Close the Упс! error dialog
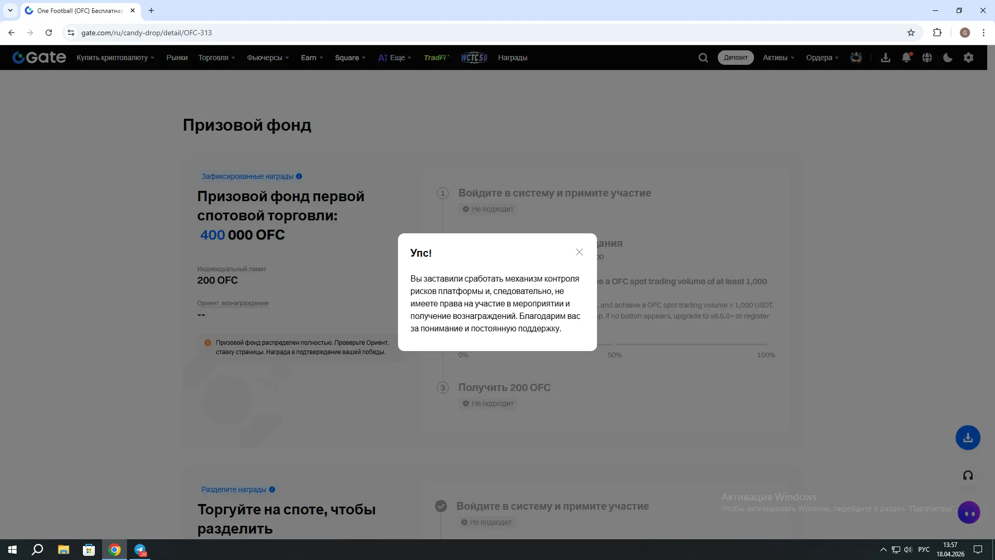The width and height of the screenshot is (995, 560). (x=579, y=252)
